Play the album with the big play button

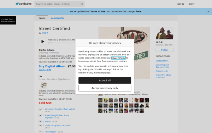[43, 41]
